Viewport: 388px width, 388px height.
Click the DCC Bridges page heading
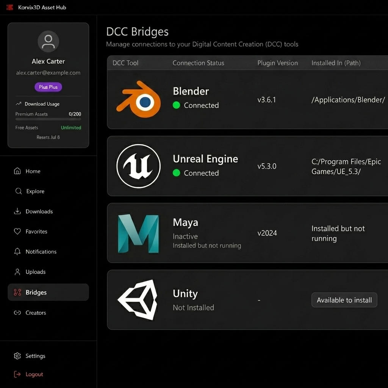point(137,32)
